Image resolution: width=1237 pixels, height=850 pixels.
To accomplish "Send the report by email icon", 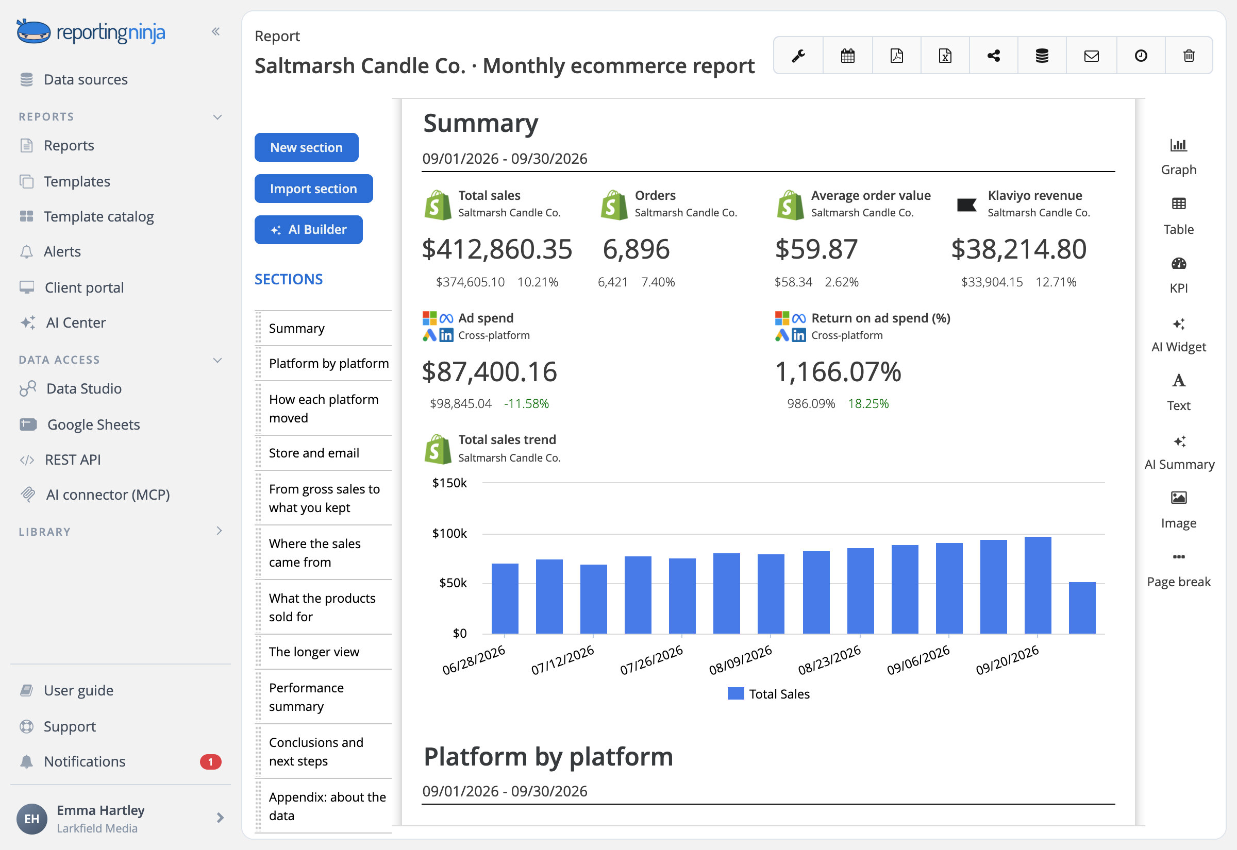I will point(1091,56).
